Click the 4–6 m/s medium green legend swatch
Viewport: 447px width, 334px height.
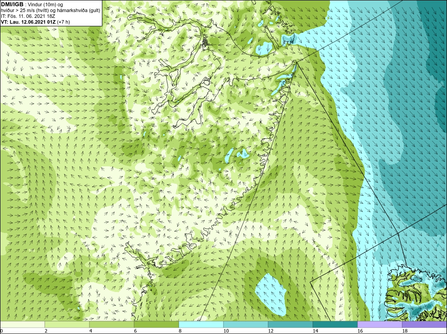click(112, 324)
